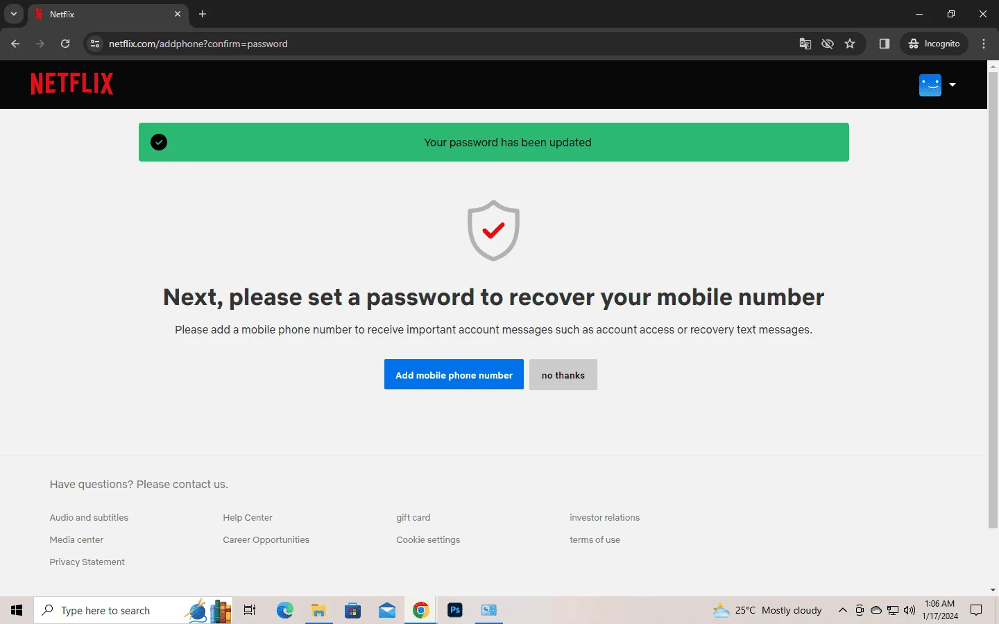Open the Windows Start menu
Screen dimensions: 999x624
17,610
